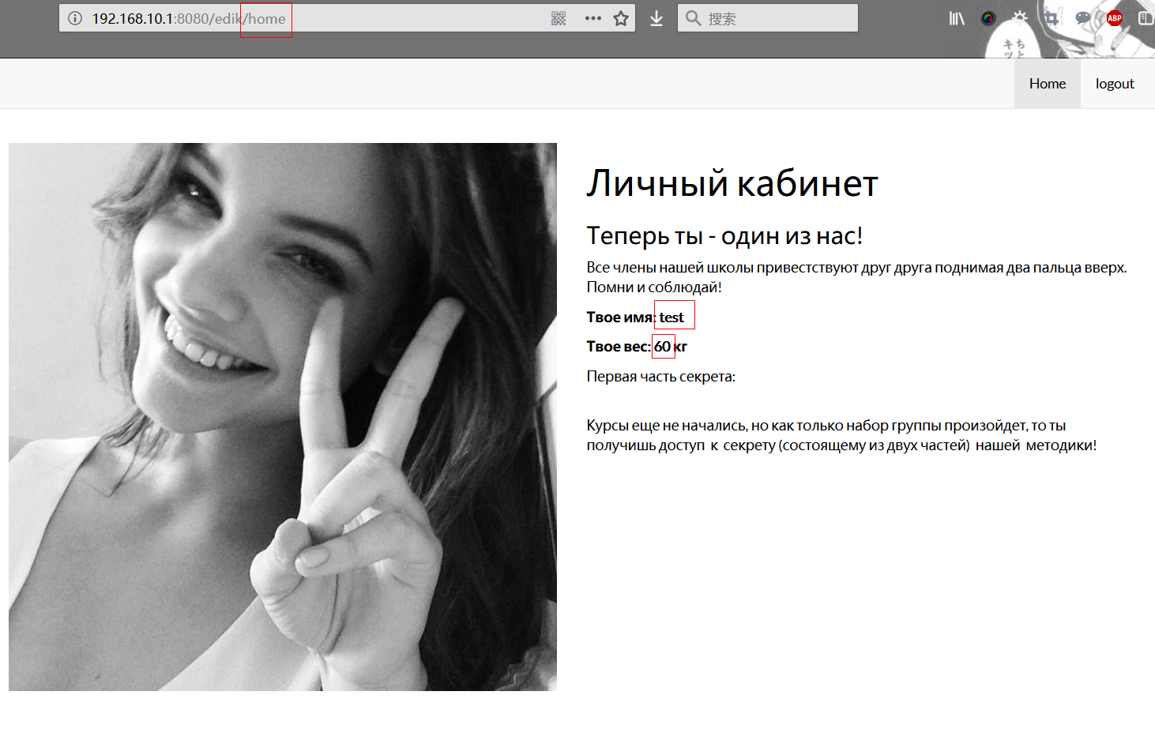Click the crop screenshot extension icon
The height and width of the screenshot is (729, 1155).
pos(1051,17)
